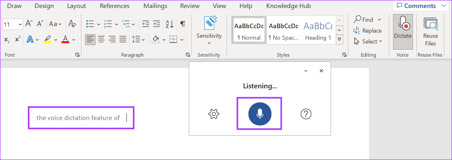Viewport: 452px width, 160px height.
Task: Go to the Review tab
Action: click(x=190, y=6)
